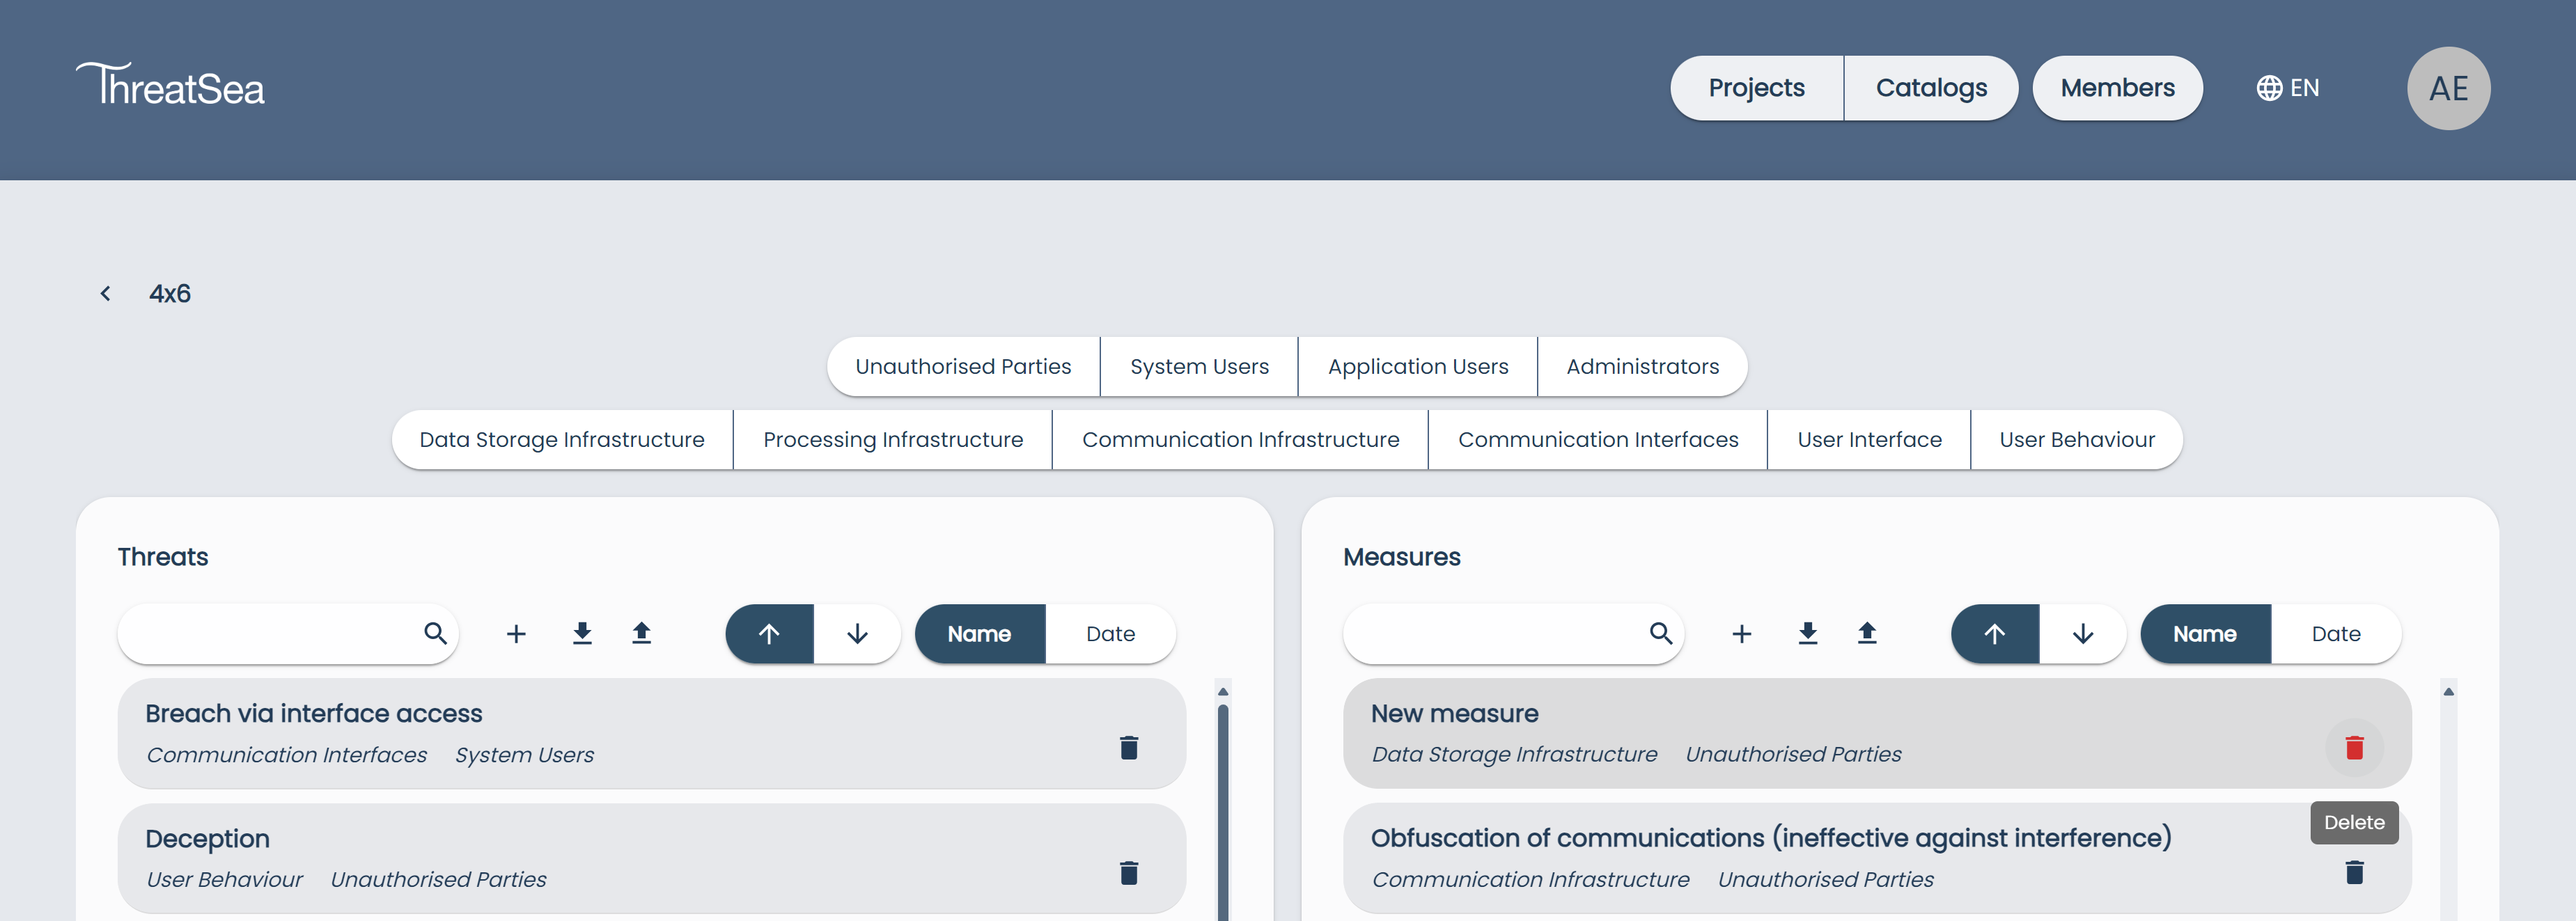This screenshot has height=921, width=2576.
Task: Open the AE user avatar menu
Action: (x=2448, y=88)
